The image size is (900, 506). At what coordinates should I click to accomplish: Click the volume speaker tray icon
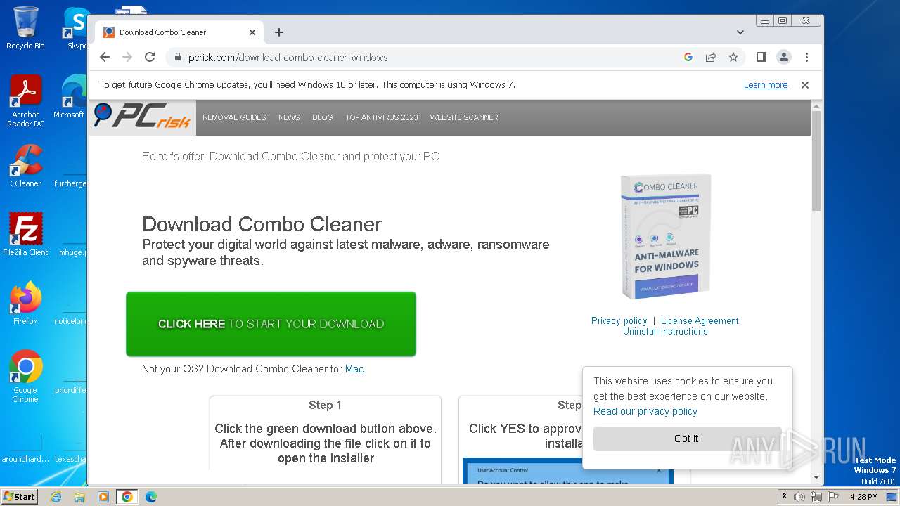799,497
